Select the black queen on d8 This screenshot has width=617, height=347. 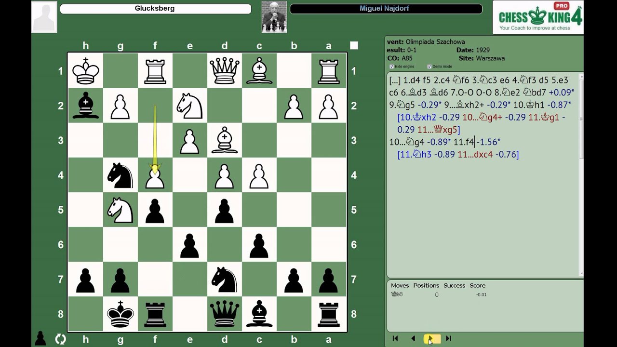[225, 314]
